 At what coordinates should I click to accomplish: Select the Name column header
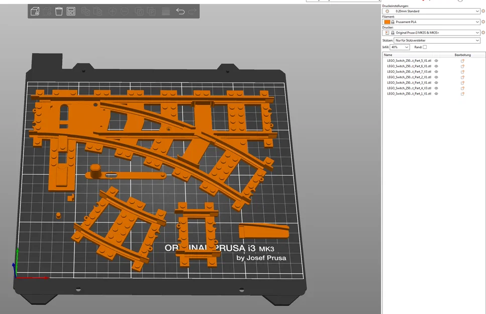[x=390, y=55]
